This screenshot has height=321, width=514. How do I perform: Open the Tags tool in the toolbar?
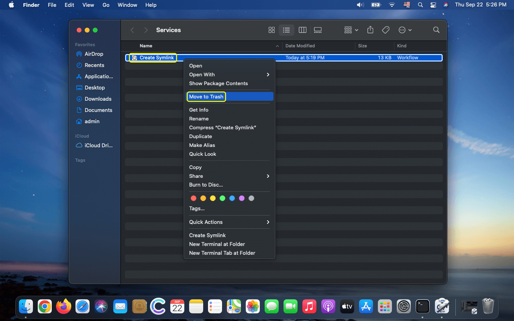click(385, 30)
